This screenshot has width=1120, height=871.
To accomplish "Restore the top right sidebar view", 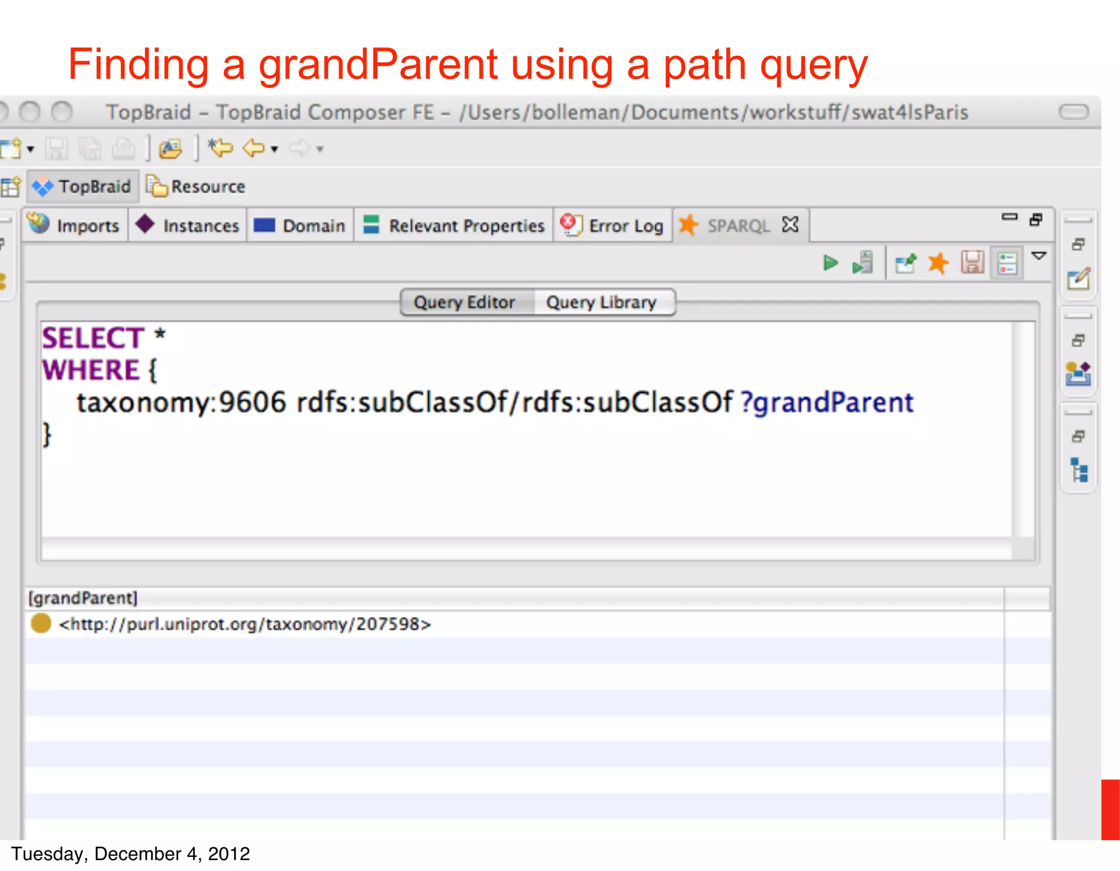I will (1078, 244).
